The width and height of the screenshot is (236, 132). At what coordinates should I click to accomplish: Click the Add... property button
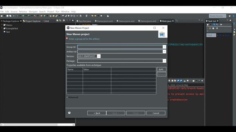(x=162, y=69)
